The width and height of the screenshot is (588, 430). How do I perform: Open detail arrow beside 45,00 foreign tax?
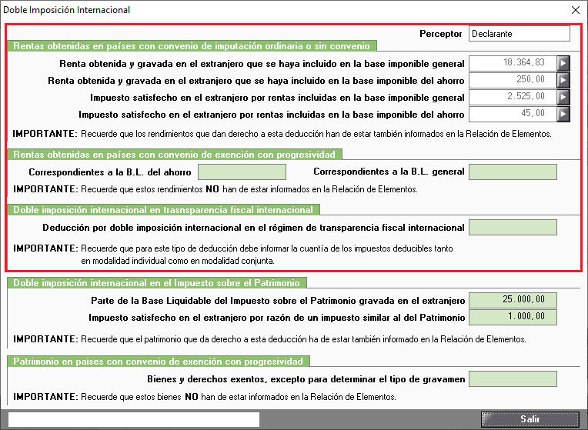point(563,115)
